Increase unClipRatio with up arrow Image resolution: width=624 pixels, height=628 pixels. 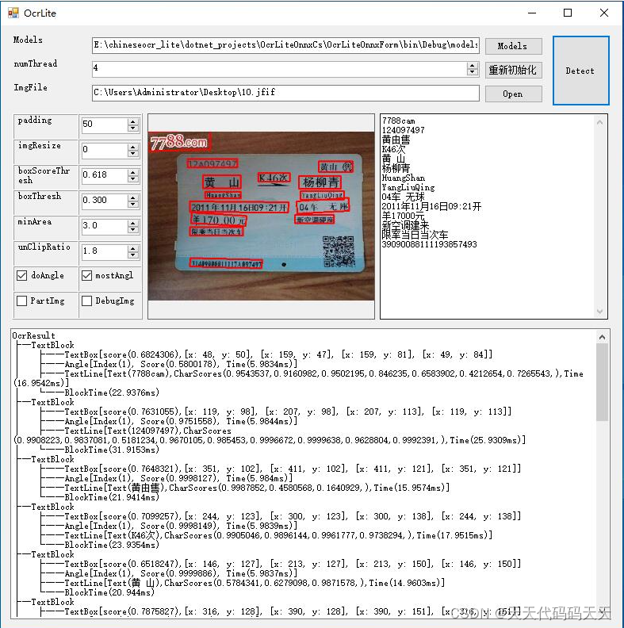133,248
